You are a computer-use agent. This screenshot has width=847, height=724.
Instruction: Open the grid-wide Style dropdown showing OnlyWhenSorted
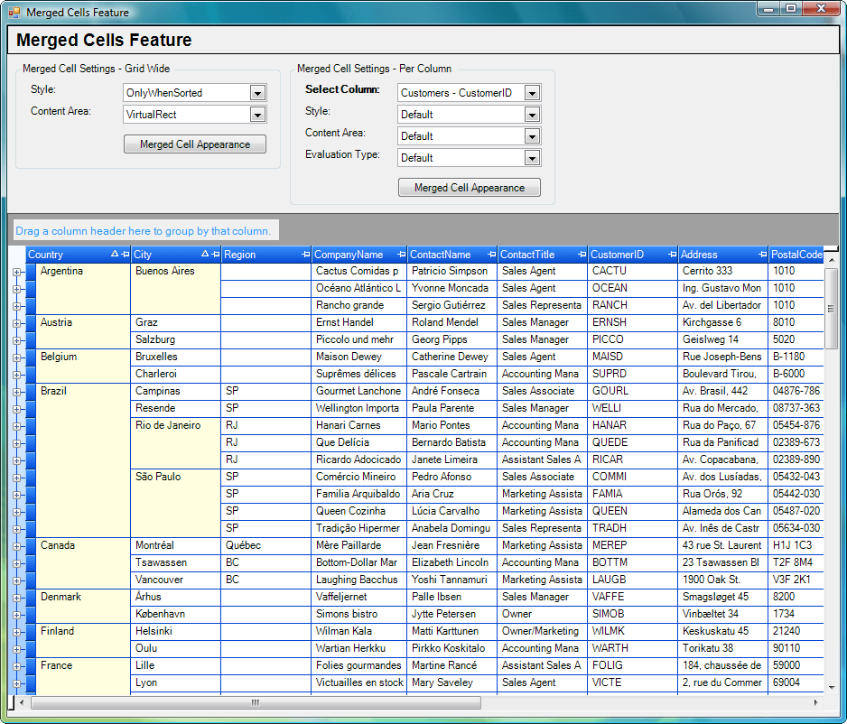257,93
